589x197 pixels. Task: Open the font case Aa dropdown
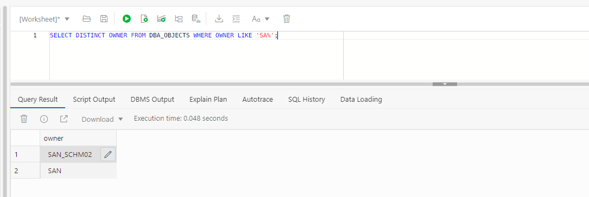(x=261, y=19)
